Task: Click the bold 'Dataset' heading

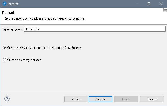Action: tap(8, 13)
